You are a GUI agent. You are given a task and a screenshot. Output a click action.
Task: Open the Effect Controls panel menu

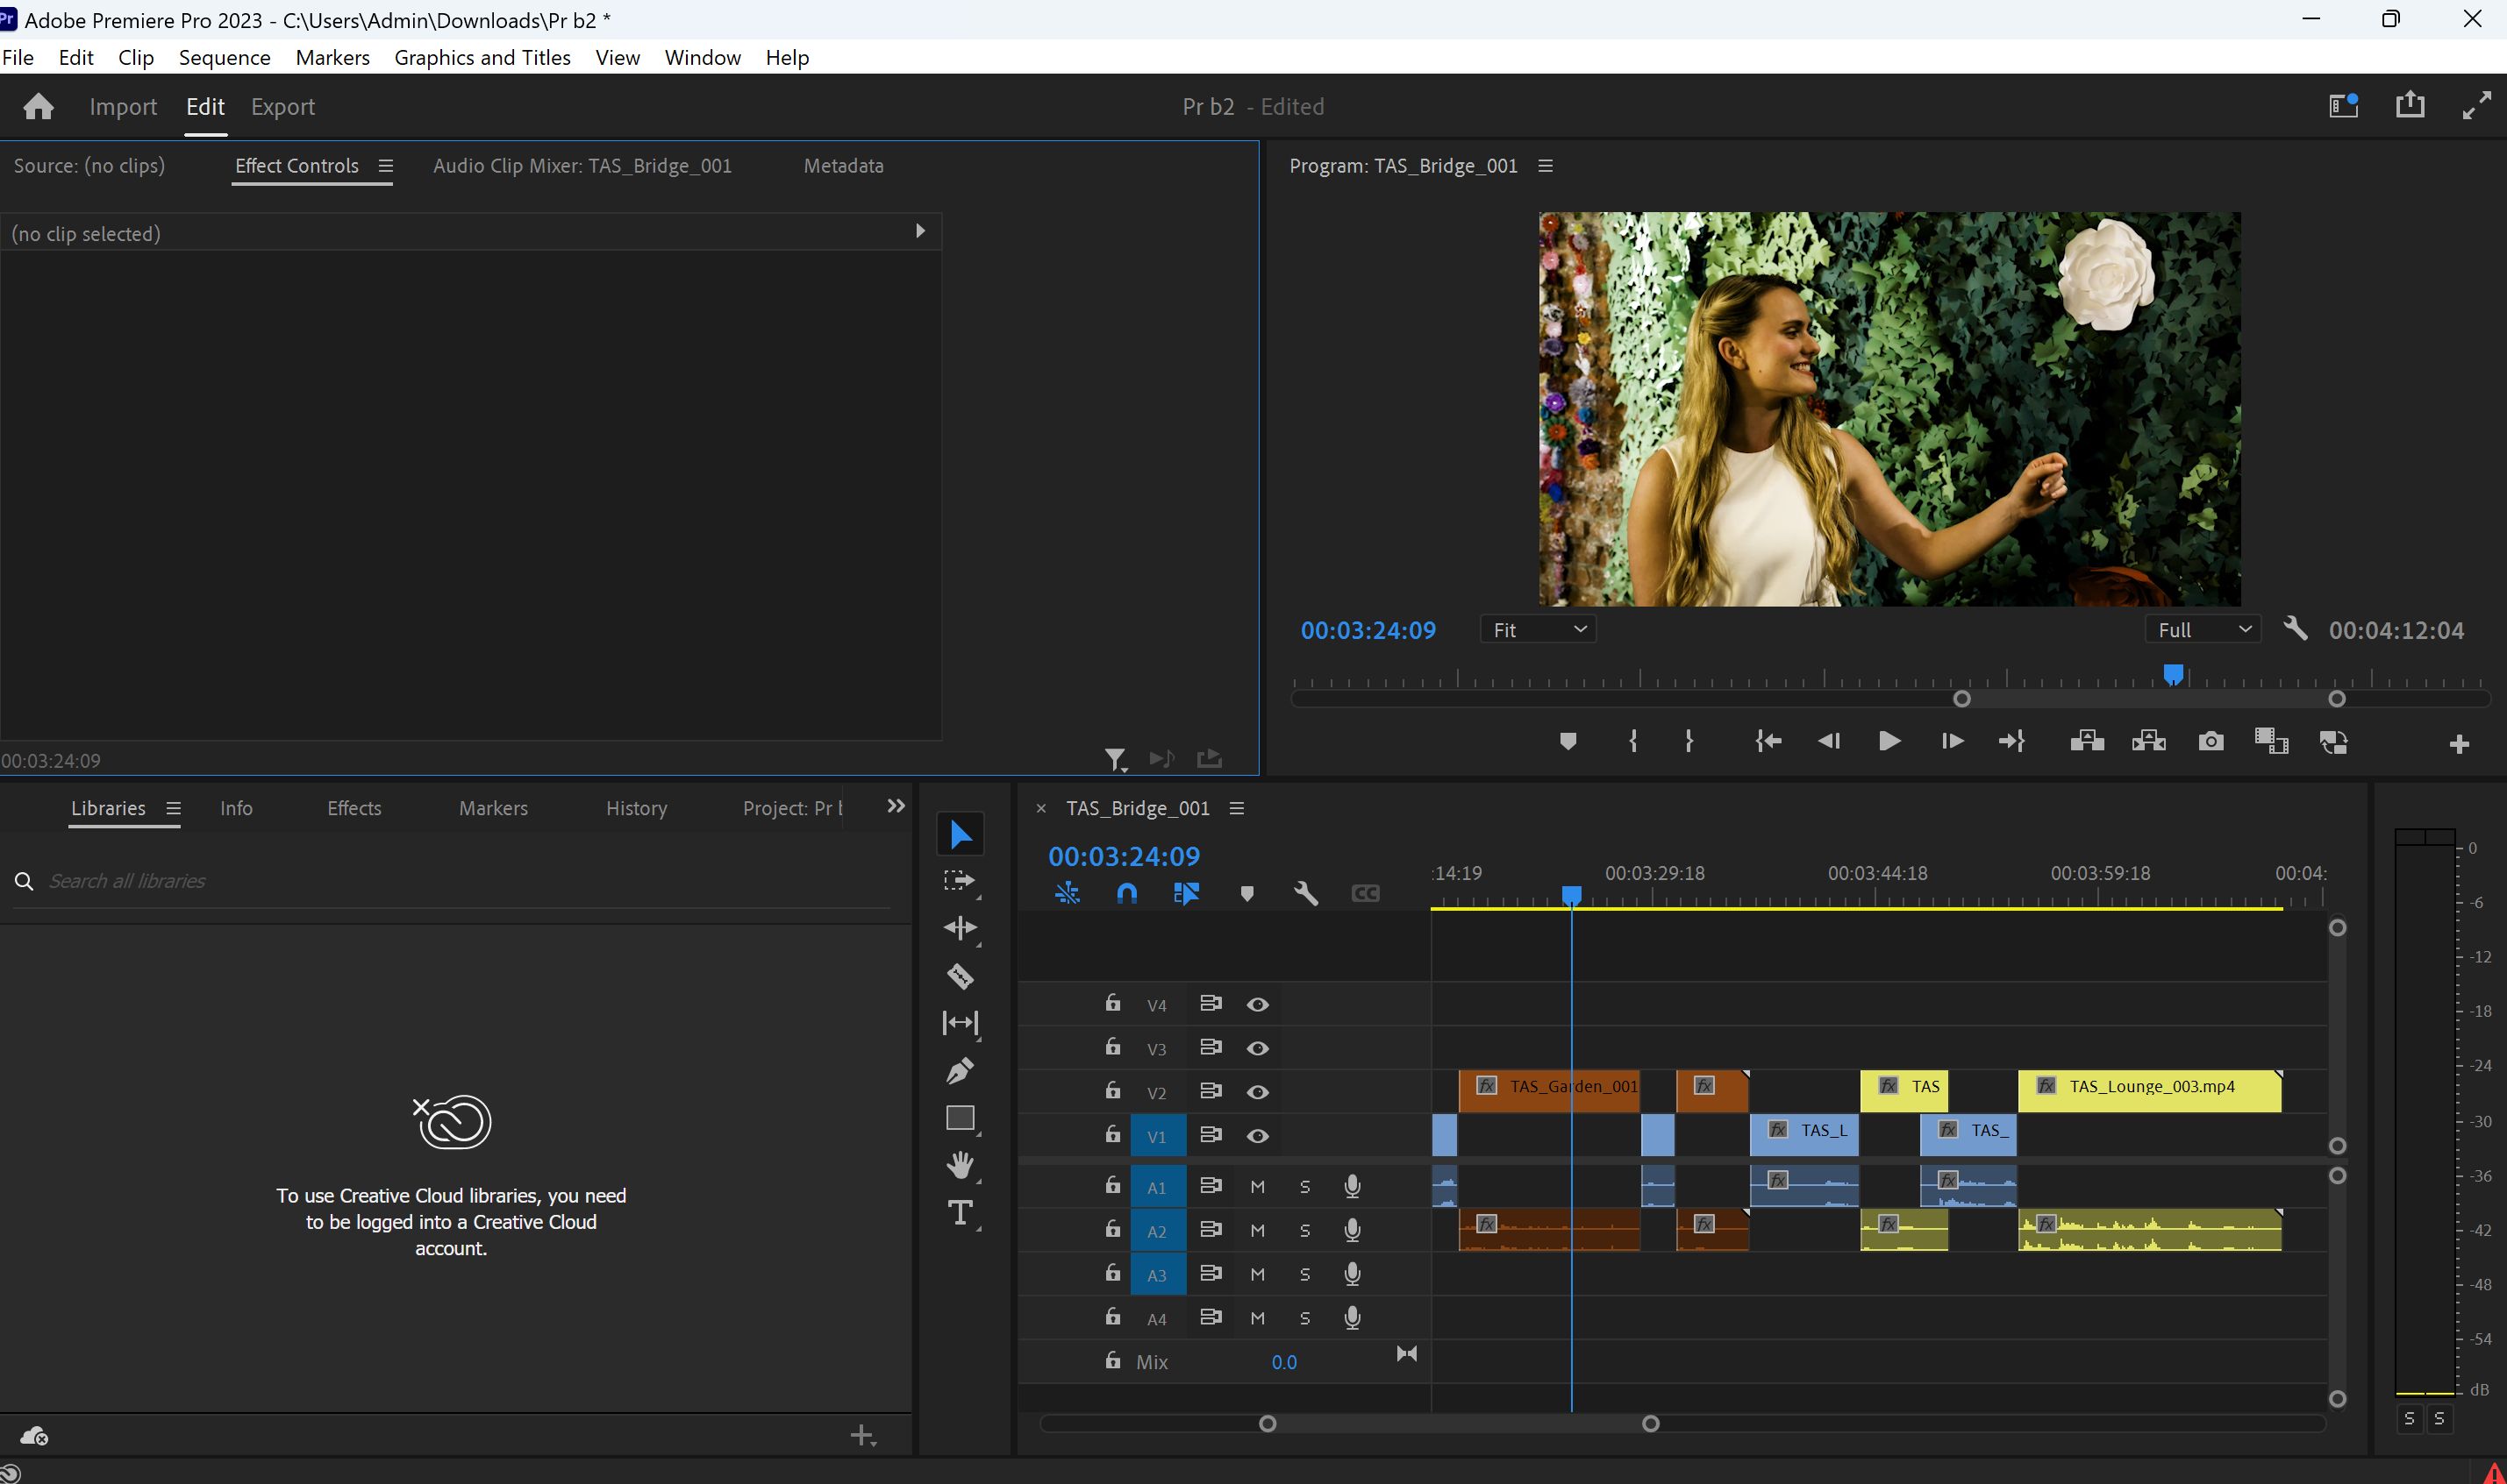click(385, 166)
